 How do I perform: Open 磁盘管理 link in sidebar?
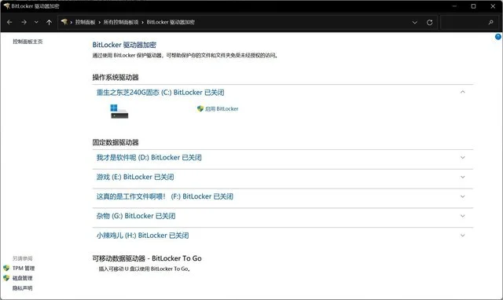[x=23, y=278]
